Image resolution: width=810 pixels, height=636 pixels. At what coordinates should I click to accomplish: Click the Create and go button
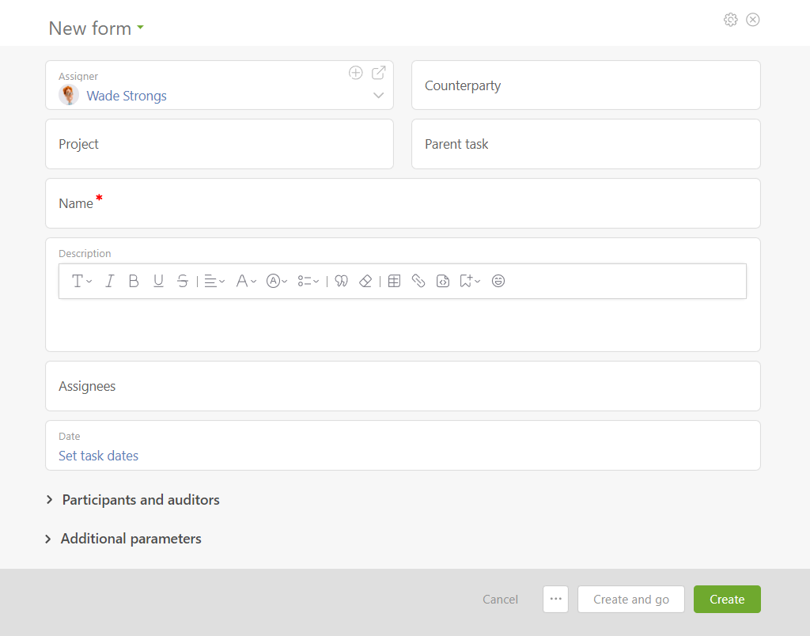click(x=631, y=600)
